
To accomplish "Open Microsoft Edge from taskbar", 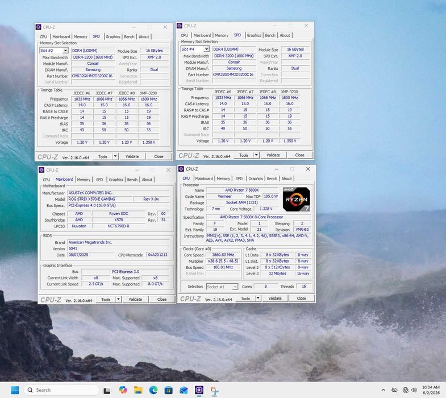I will [153, 390].
